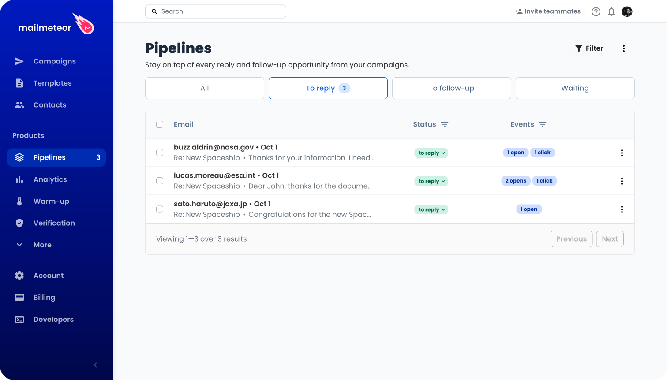Open the Pipelines page options menu

pyautogui.click(x=624, y=48)
